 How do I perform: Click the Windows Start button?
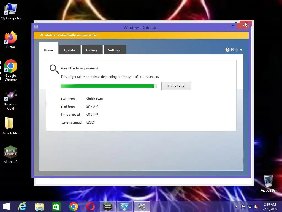point(7,206)
